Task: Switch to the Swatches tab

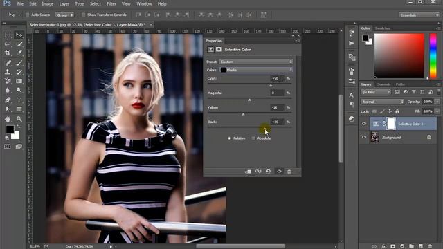Action: click(x=383, y=28)
